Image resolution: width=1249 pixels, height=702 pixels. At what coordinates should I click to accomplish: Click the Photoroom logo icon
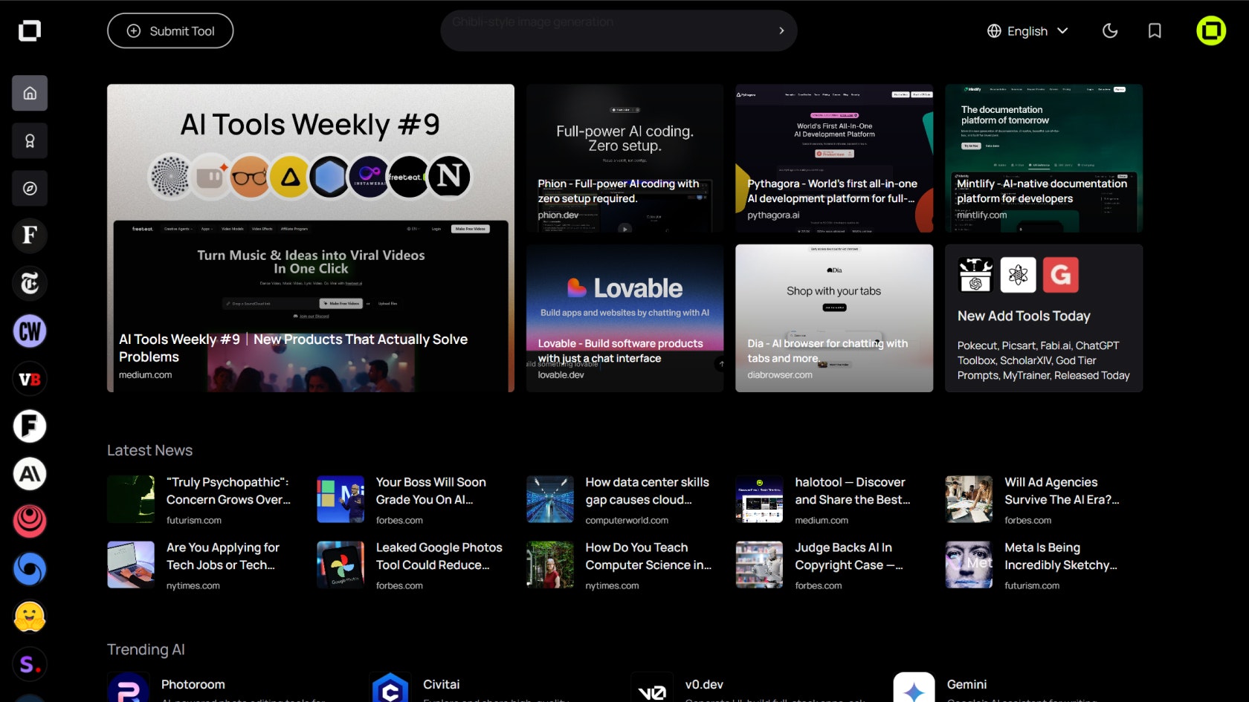coord(128,689)
